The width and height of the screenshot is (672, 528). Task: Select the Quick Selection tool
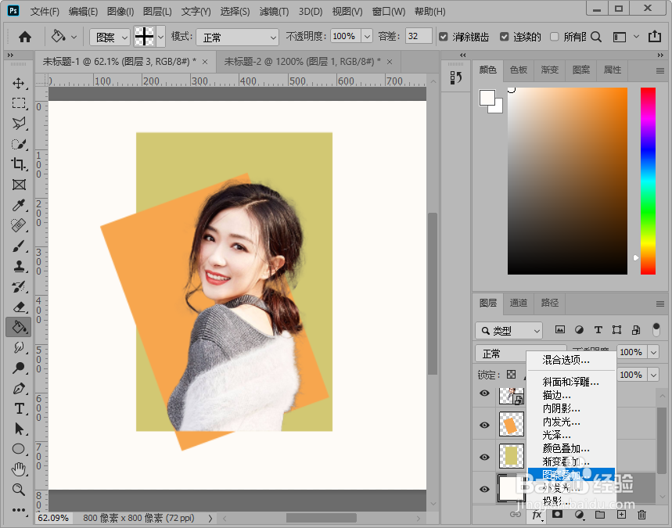19,144
